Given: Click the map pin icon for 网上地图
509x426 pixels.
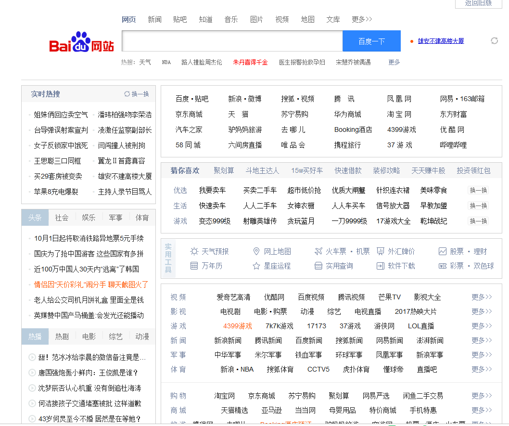Looking at the screenshot, I should (256, 251).
